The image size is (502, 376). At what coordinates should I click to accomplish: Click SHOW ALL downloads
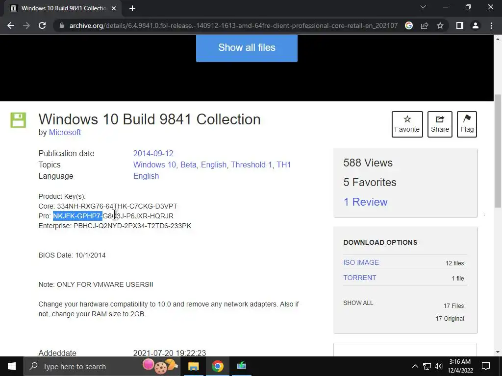[x=358, y=303]
